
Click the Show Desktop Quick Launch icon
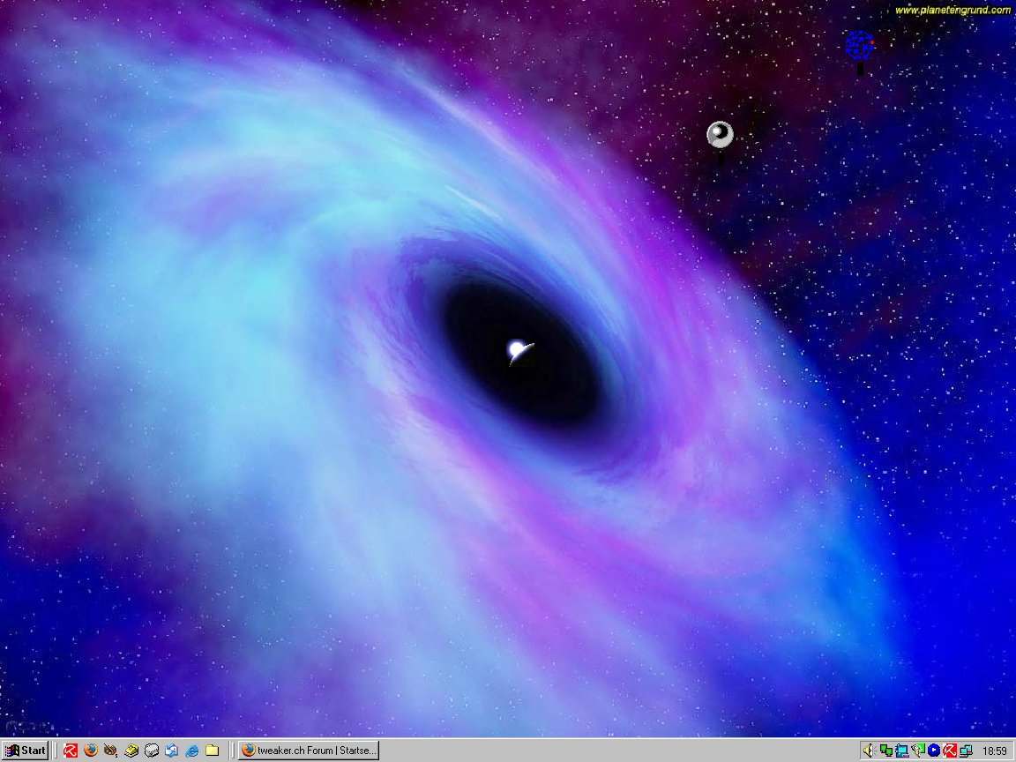pos(172,751)
